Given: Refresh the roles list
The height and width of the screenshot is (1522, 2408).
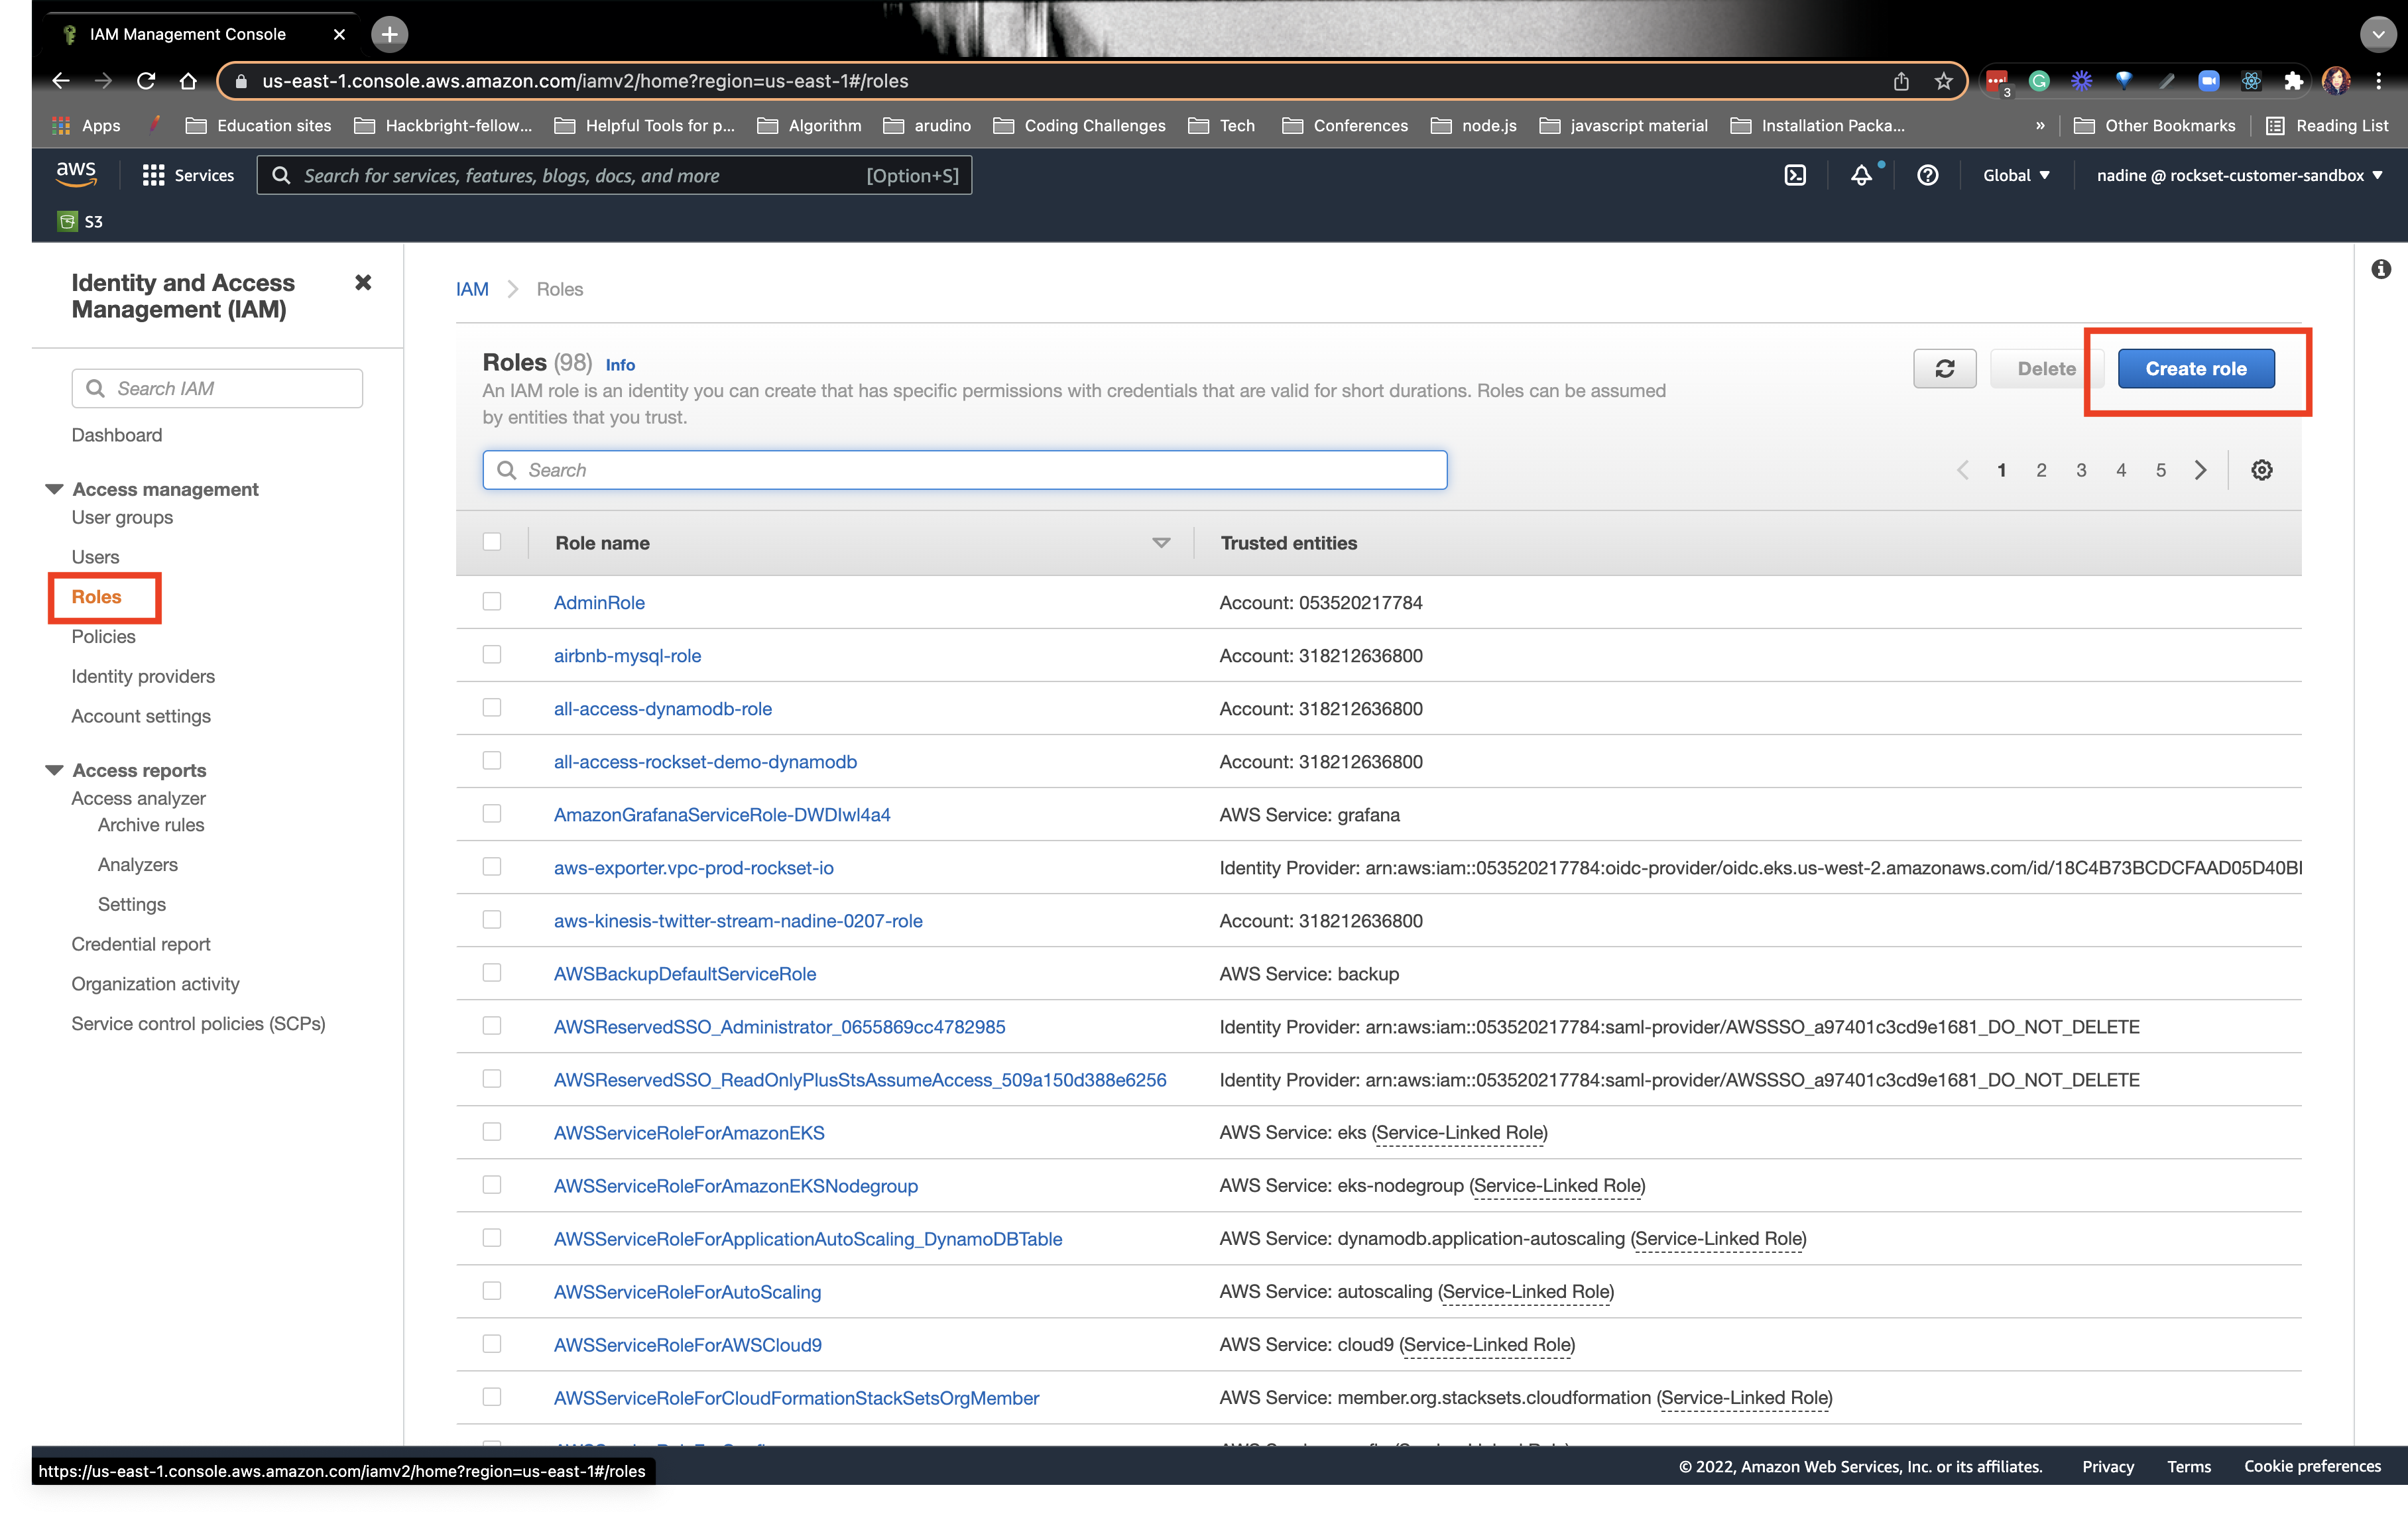Looking at the screenshot, I should (1944, 368).
